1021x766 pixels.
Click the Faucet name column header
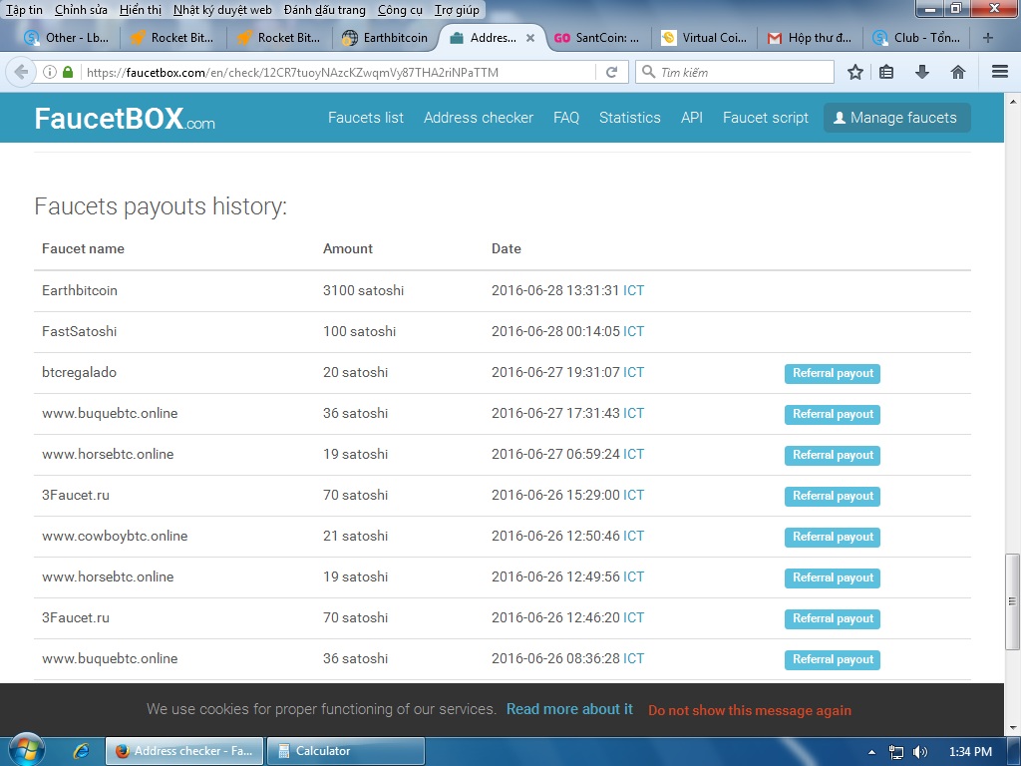click(83, 248)
